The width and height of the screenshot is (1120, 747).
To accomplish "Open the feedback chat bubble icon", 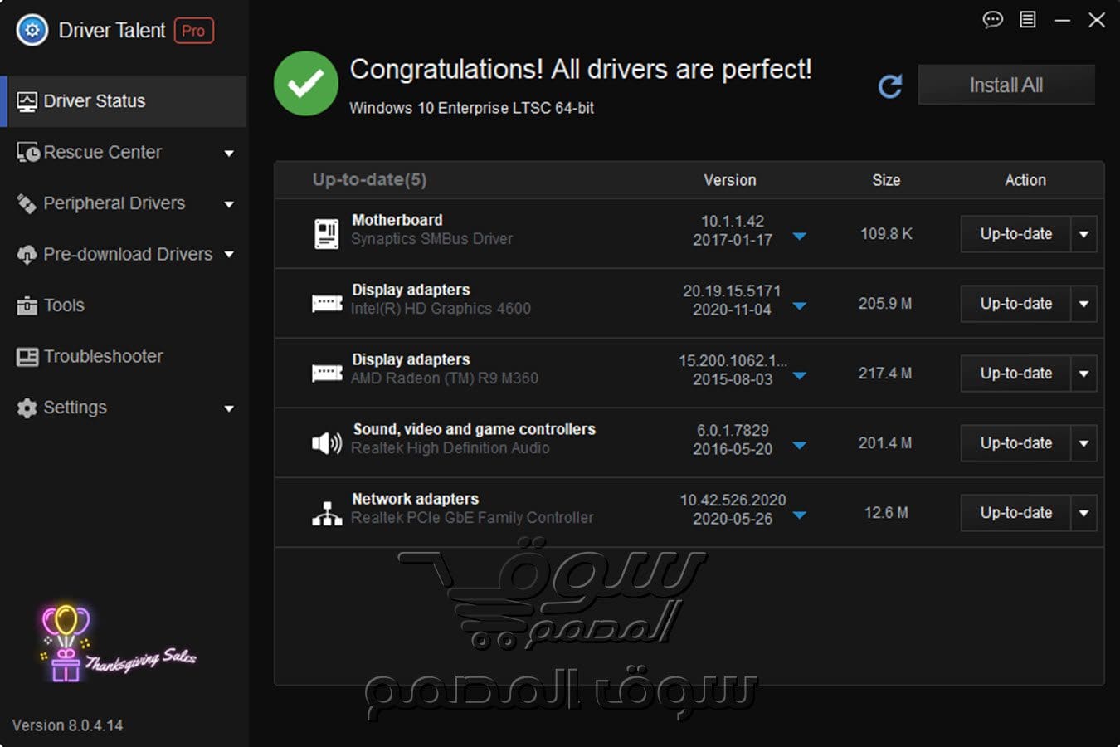I will 992,19.
